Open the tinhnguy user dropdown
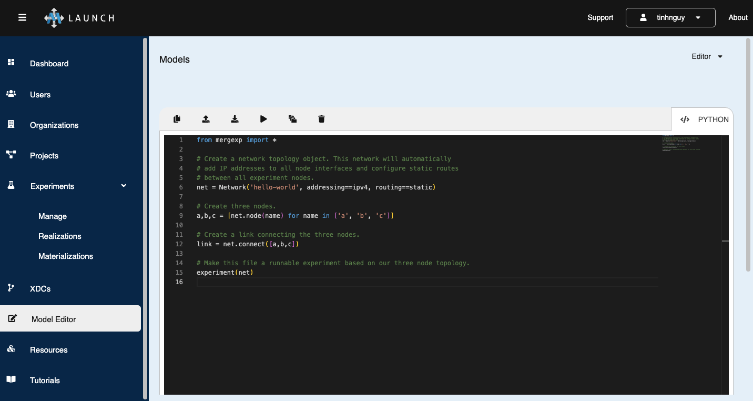 click(x=670, y=17)
